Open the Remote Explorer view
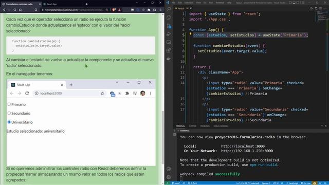 169,42
